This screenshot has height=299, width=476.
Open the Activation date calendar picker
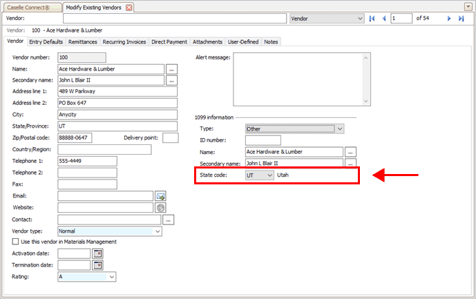(97, 253)
